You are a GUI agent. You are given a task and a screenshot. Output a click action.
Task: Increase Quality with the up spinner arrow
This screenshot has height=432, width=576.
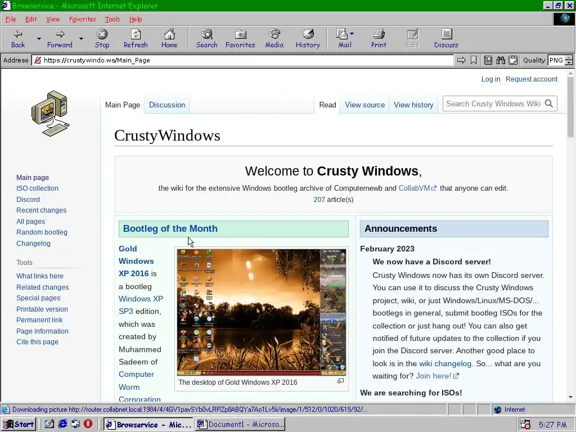(569, 58)
